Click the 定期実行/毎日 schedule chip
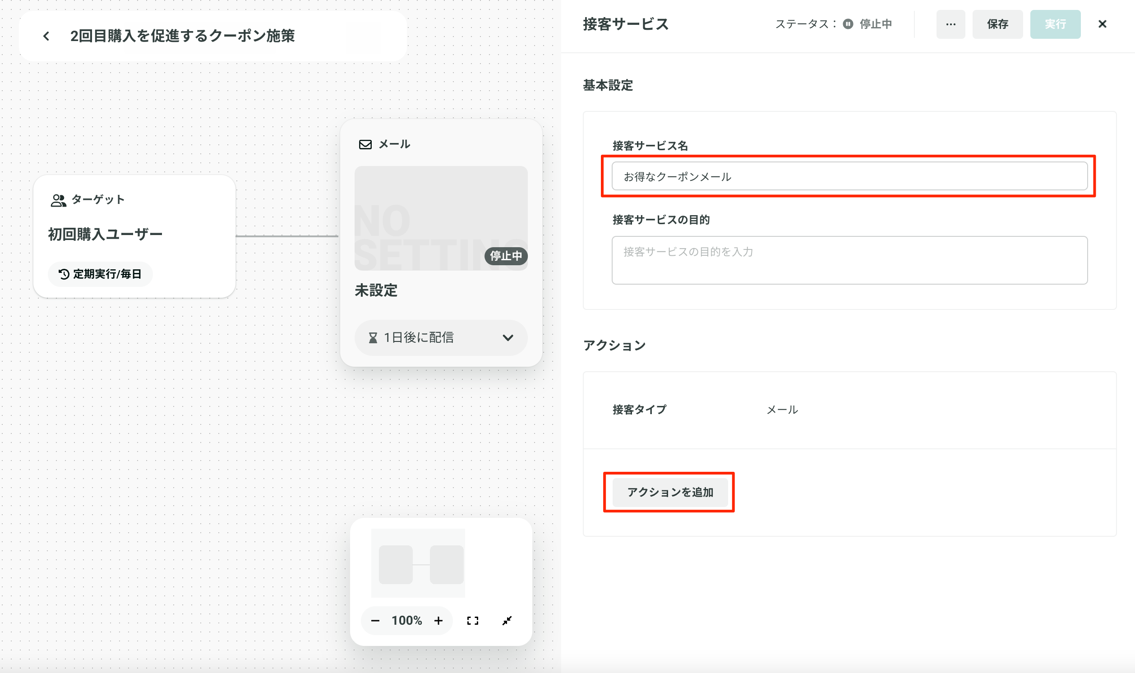Screen dimensions: 1135x673 [x=100, y=274]
